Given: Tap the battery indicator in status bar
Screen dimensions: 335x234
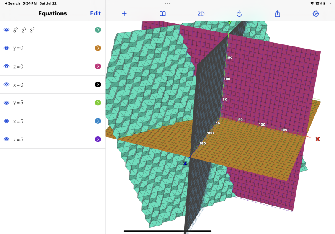Looking at the screenshot, I should pyautogui.click(x=327, y=3).
